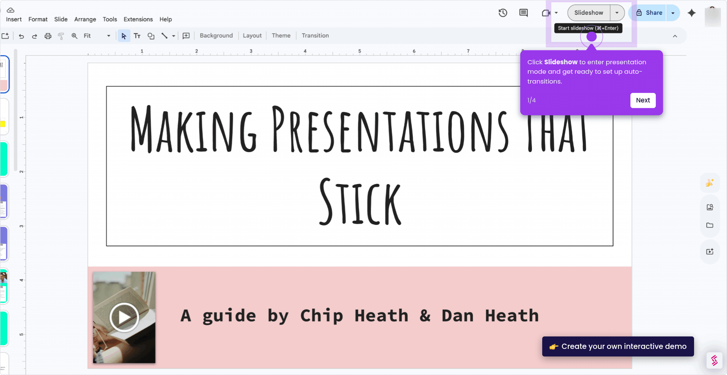Open the Extensions menu
The image size is (727, 375).
coord(138,19)
